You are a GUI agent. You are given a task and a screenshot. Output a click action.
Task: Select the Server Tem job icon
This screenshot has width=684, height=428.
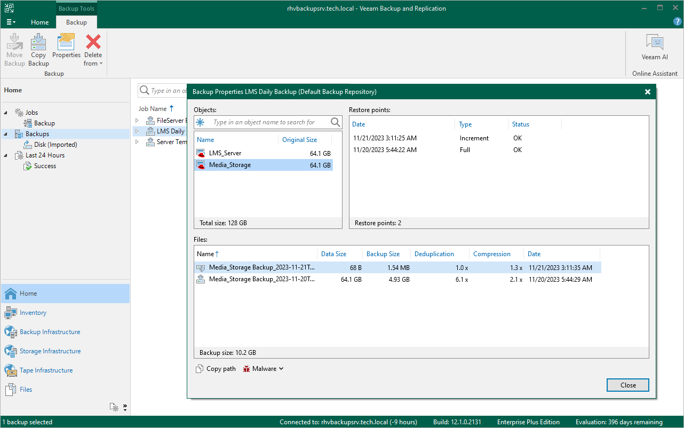click(x=150, y=142)
